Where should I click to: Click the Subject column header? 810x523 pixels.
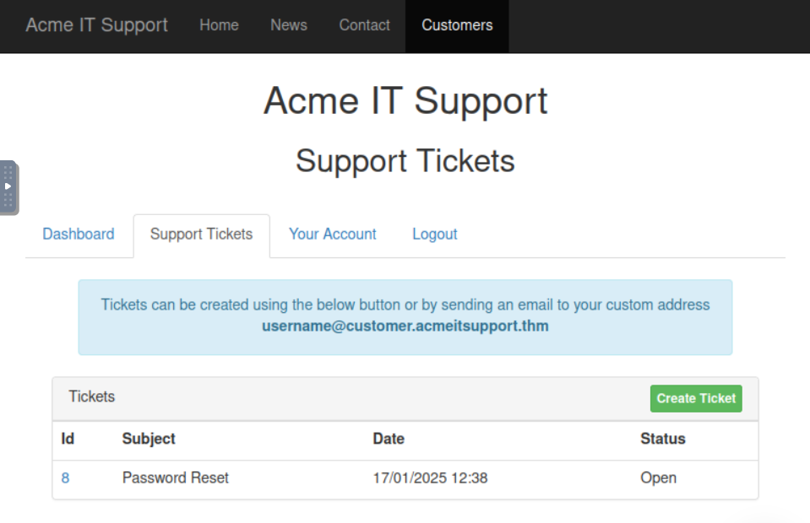149,439
